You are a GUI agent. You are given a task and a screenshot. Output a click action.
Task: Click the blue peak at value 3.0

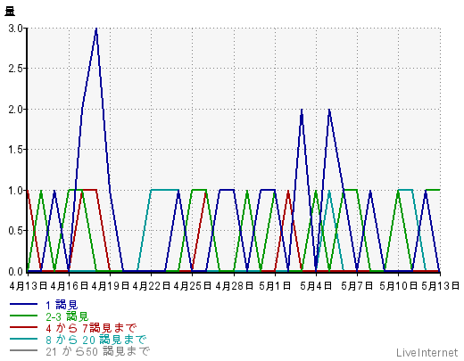96,29
